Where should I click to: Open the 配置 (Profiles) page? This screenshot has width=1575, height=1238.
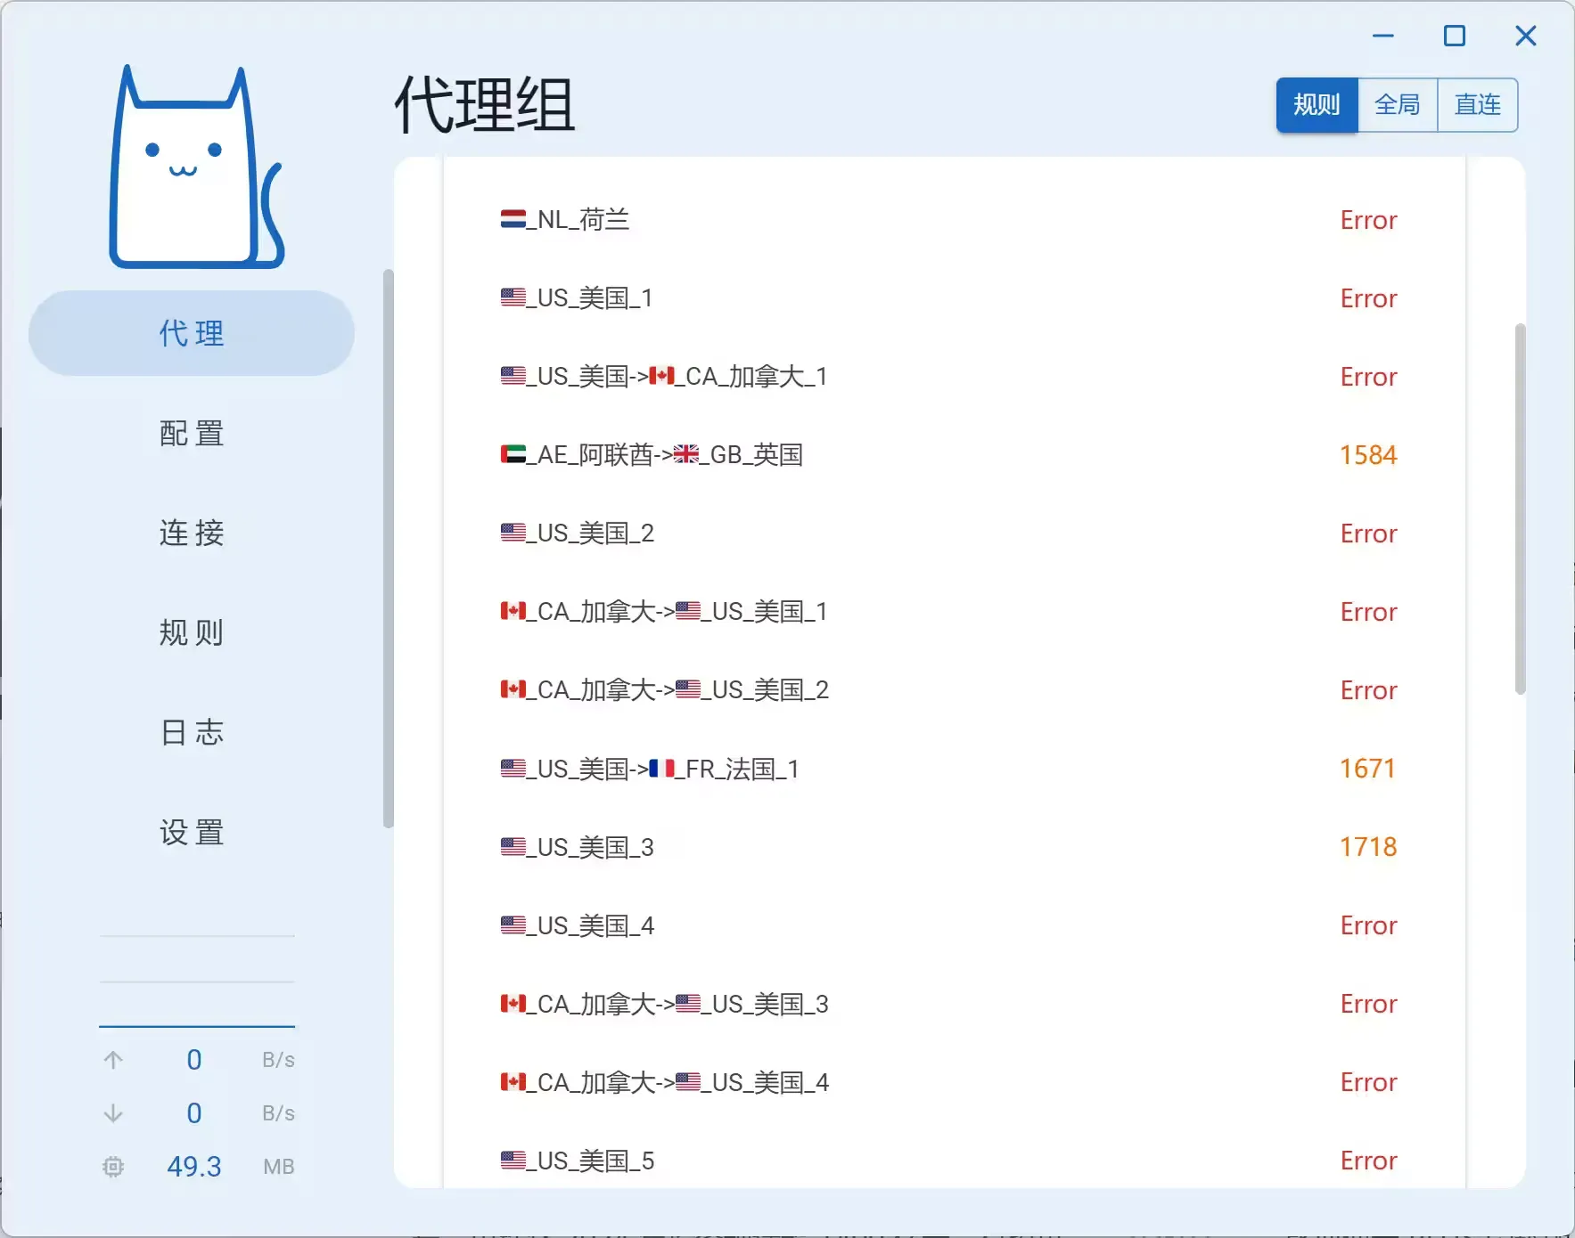pyautogui.click(x=192, y=434)
